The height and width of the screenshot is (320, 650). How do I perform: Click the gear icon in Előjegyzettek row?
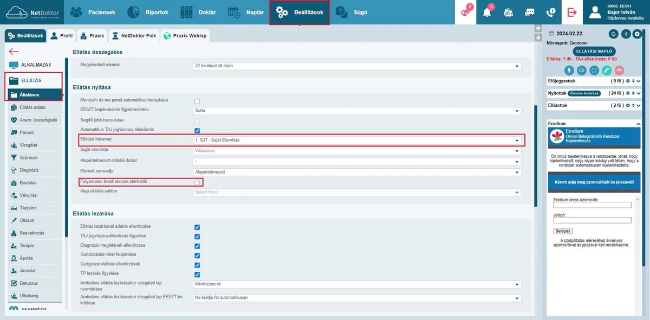pyautogui.click(x=627, y=81)
